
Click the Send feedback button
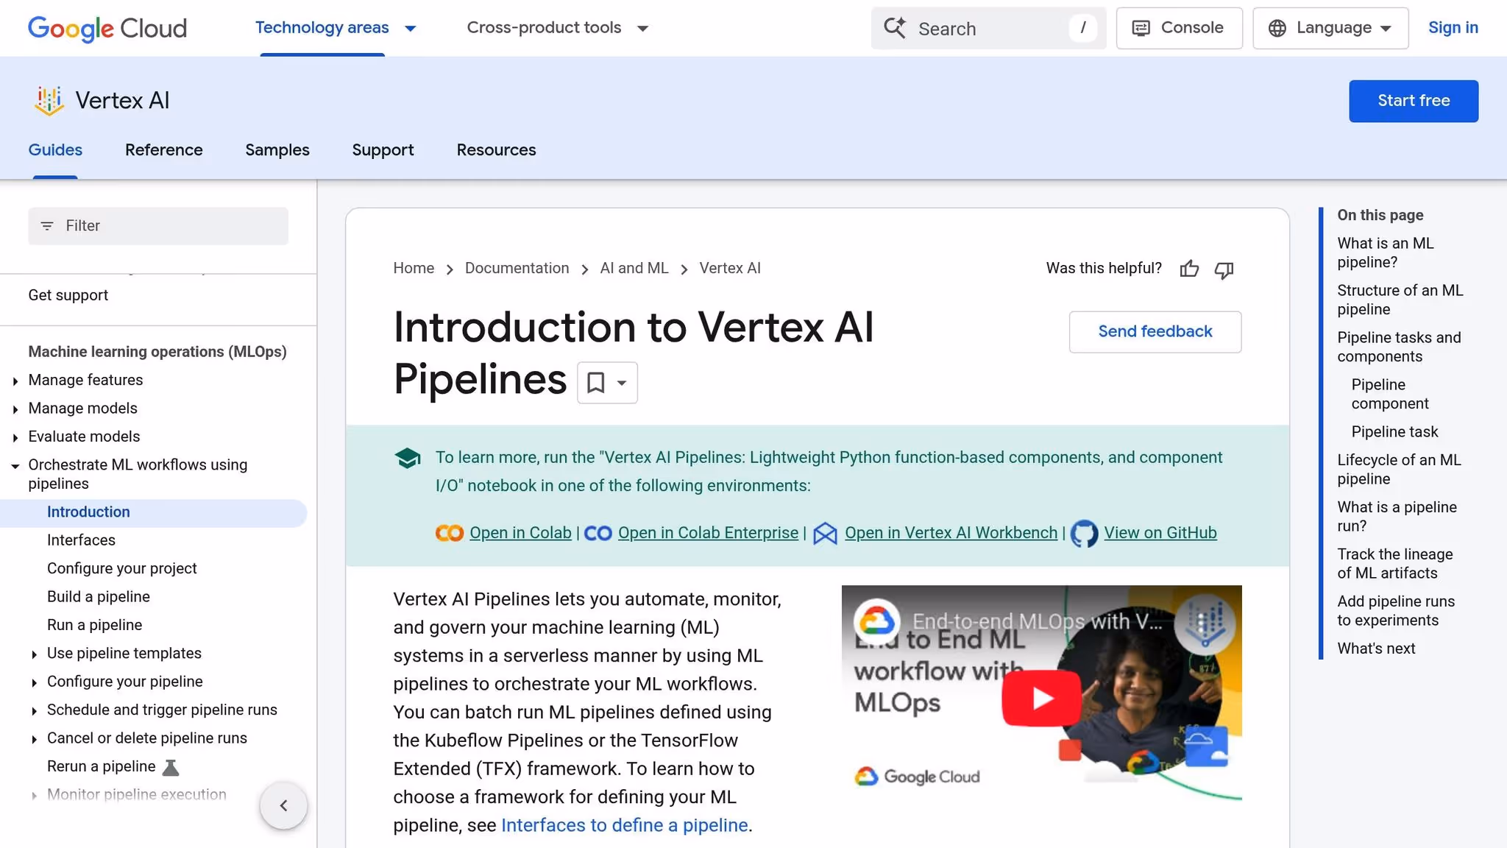tap(1155, 331)
